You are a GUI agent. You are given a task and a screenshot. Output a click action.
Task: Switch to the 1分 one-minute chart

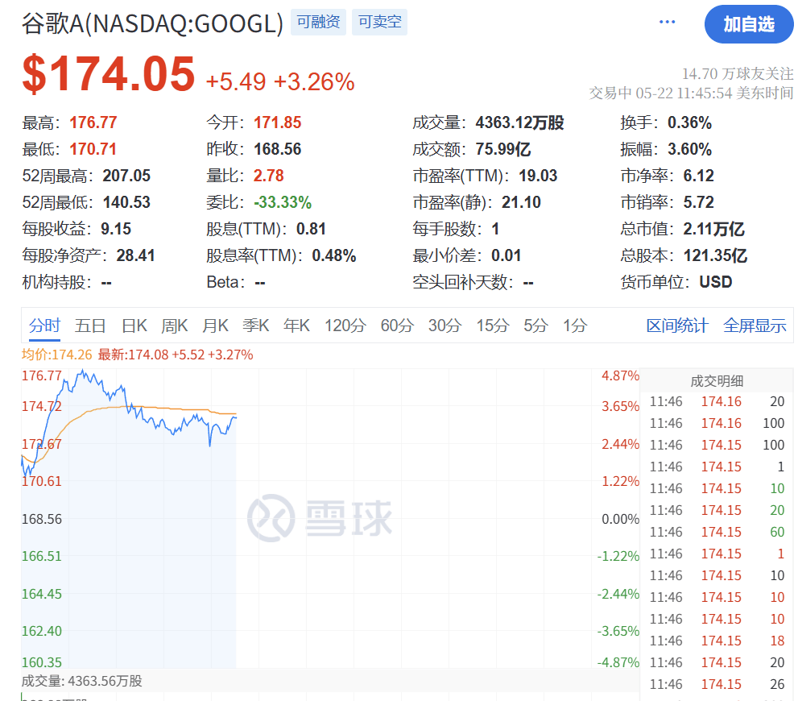coord(574,326)
